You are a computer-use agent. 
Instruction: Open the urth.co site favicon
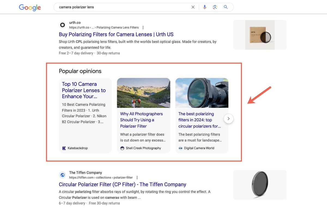pos(62,25)
